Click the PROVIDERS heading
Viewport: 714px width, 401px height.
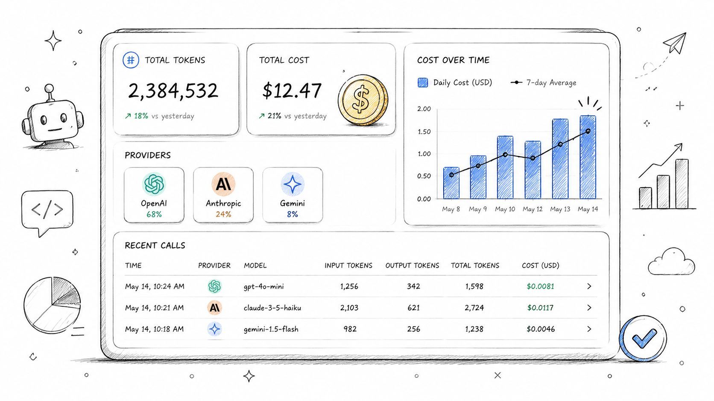pos(148,156)
